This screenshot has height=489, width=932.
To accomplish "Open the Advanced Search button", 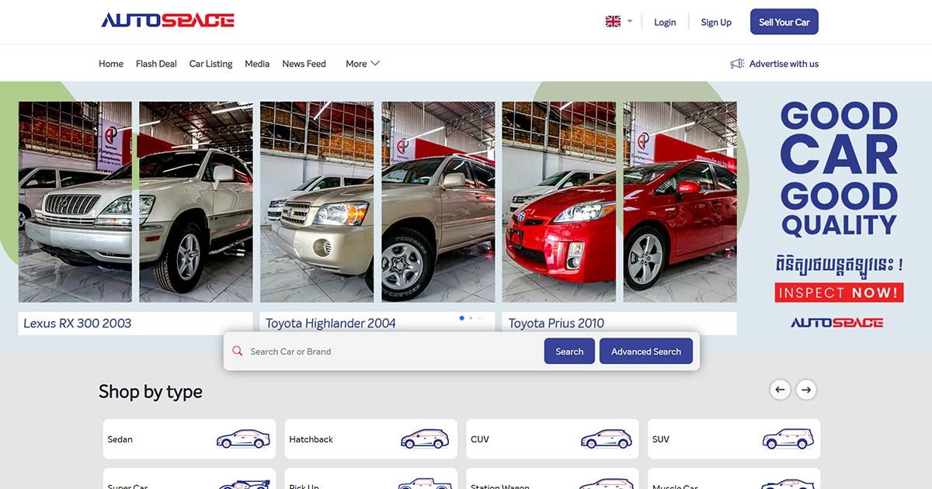I will pos(646,352).
